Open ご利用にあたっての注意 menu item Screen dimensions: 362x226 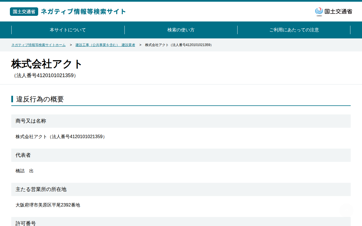point(294,30)
